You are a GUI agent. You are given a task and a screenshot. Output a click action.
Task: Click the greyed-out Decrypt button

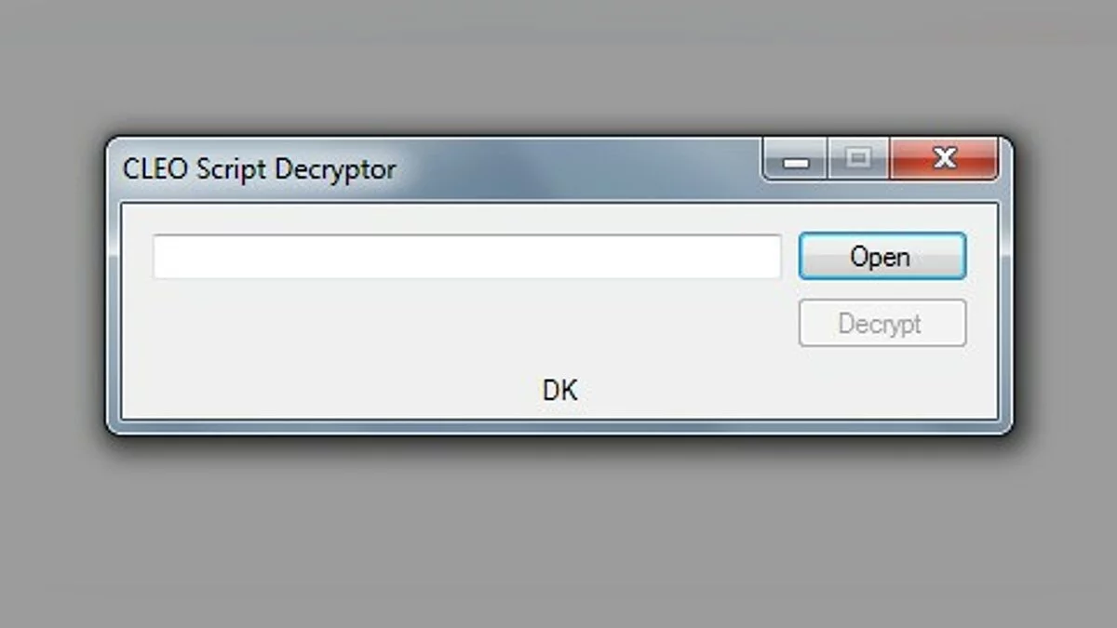pos(882,324)
